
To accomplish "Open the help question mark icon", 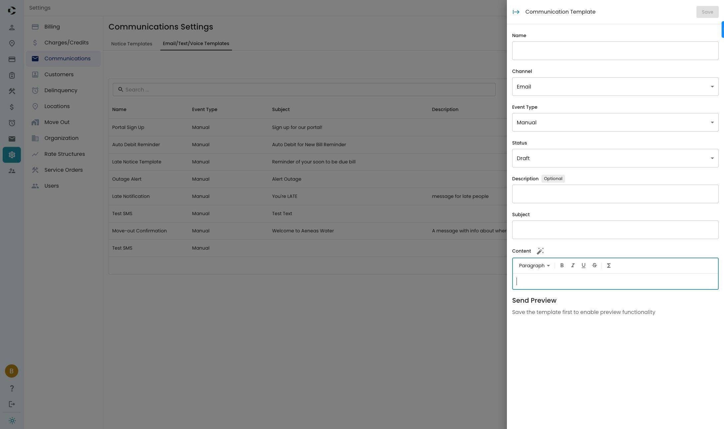I will click(x=12, y=388).
